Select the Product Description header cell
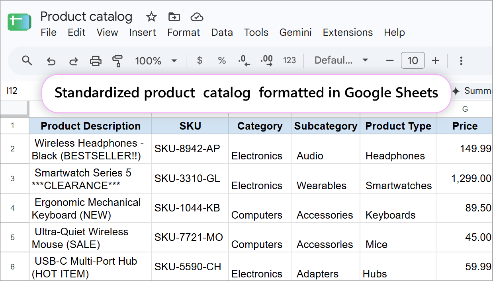Viewport: 493px width, 281px height. (90, 126)
